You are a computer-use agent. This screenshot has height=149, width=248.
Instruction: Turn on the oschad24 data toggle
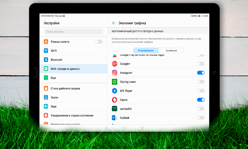[201, 109]
